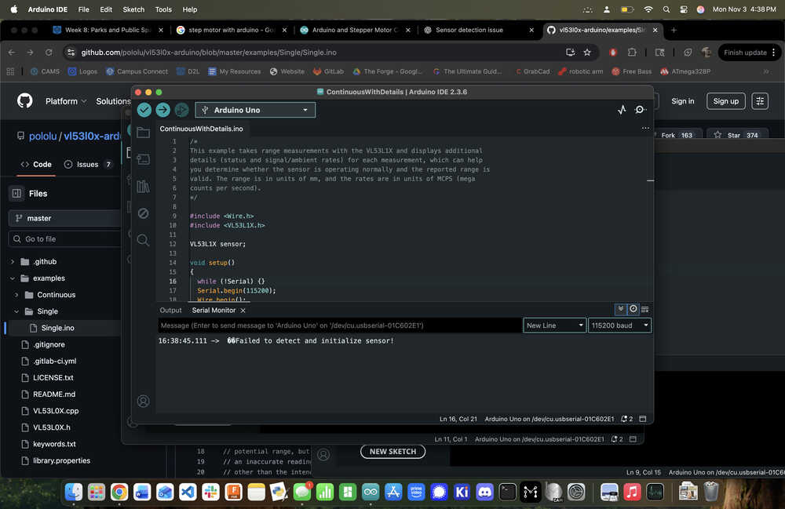Image resolution: width=785 pixels, height=509 pixels.
Task: Open the Arduino Uno board selector dropdown
Action: 255,110
